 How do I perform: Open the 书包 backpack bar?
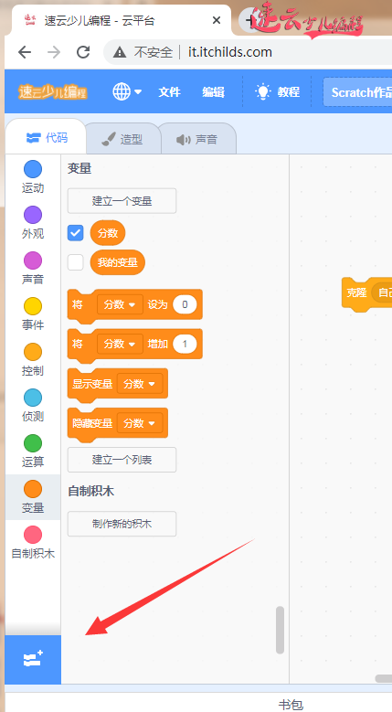click(x=291, y=705)
